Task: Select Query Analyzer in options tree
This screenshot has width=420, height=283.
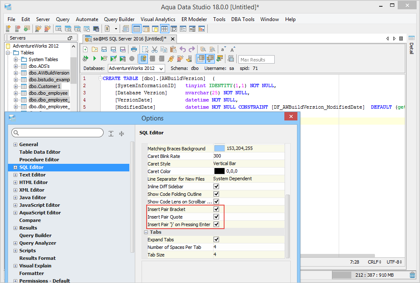Action: coord(38,243)
